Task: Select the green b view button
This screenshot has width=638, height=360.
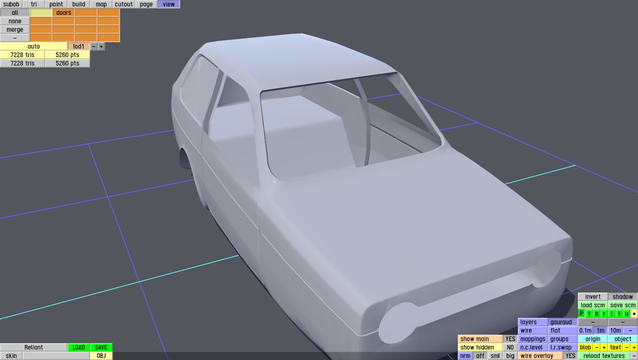Action: 597,314
